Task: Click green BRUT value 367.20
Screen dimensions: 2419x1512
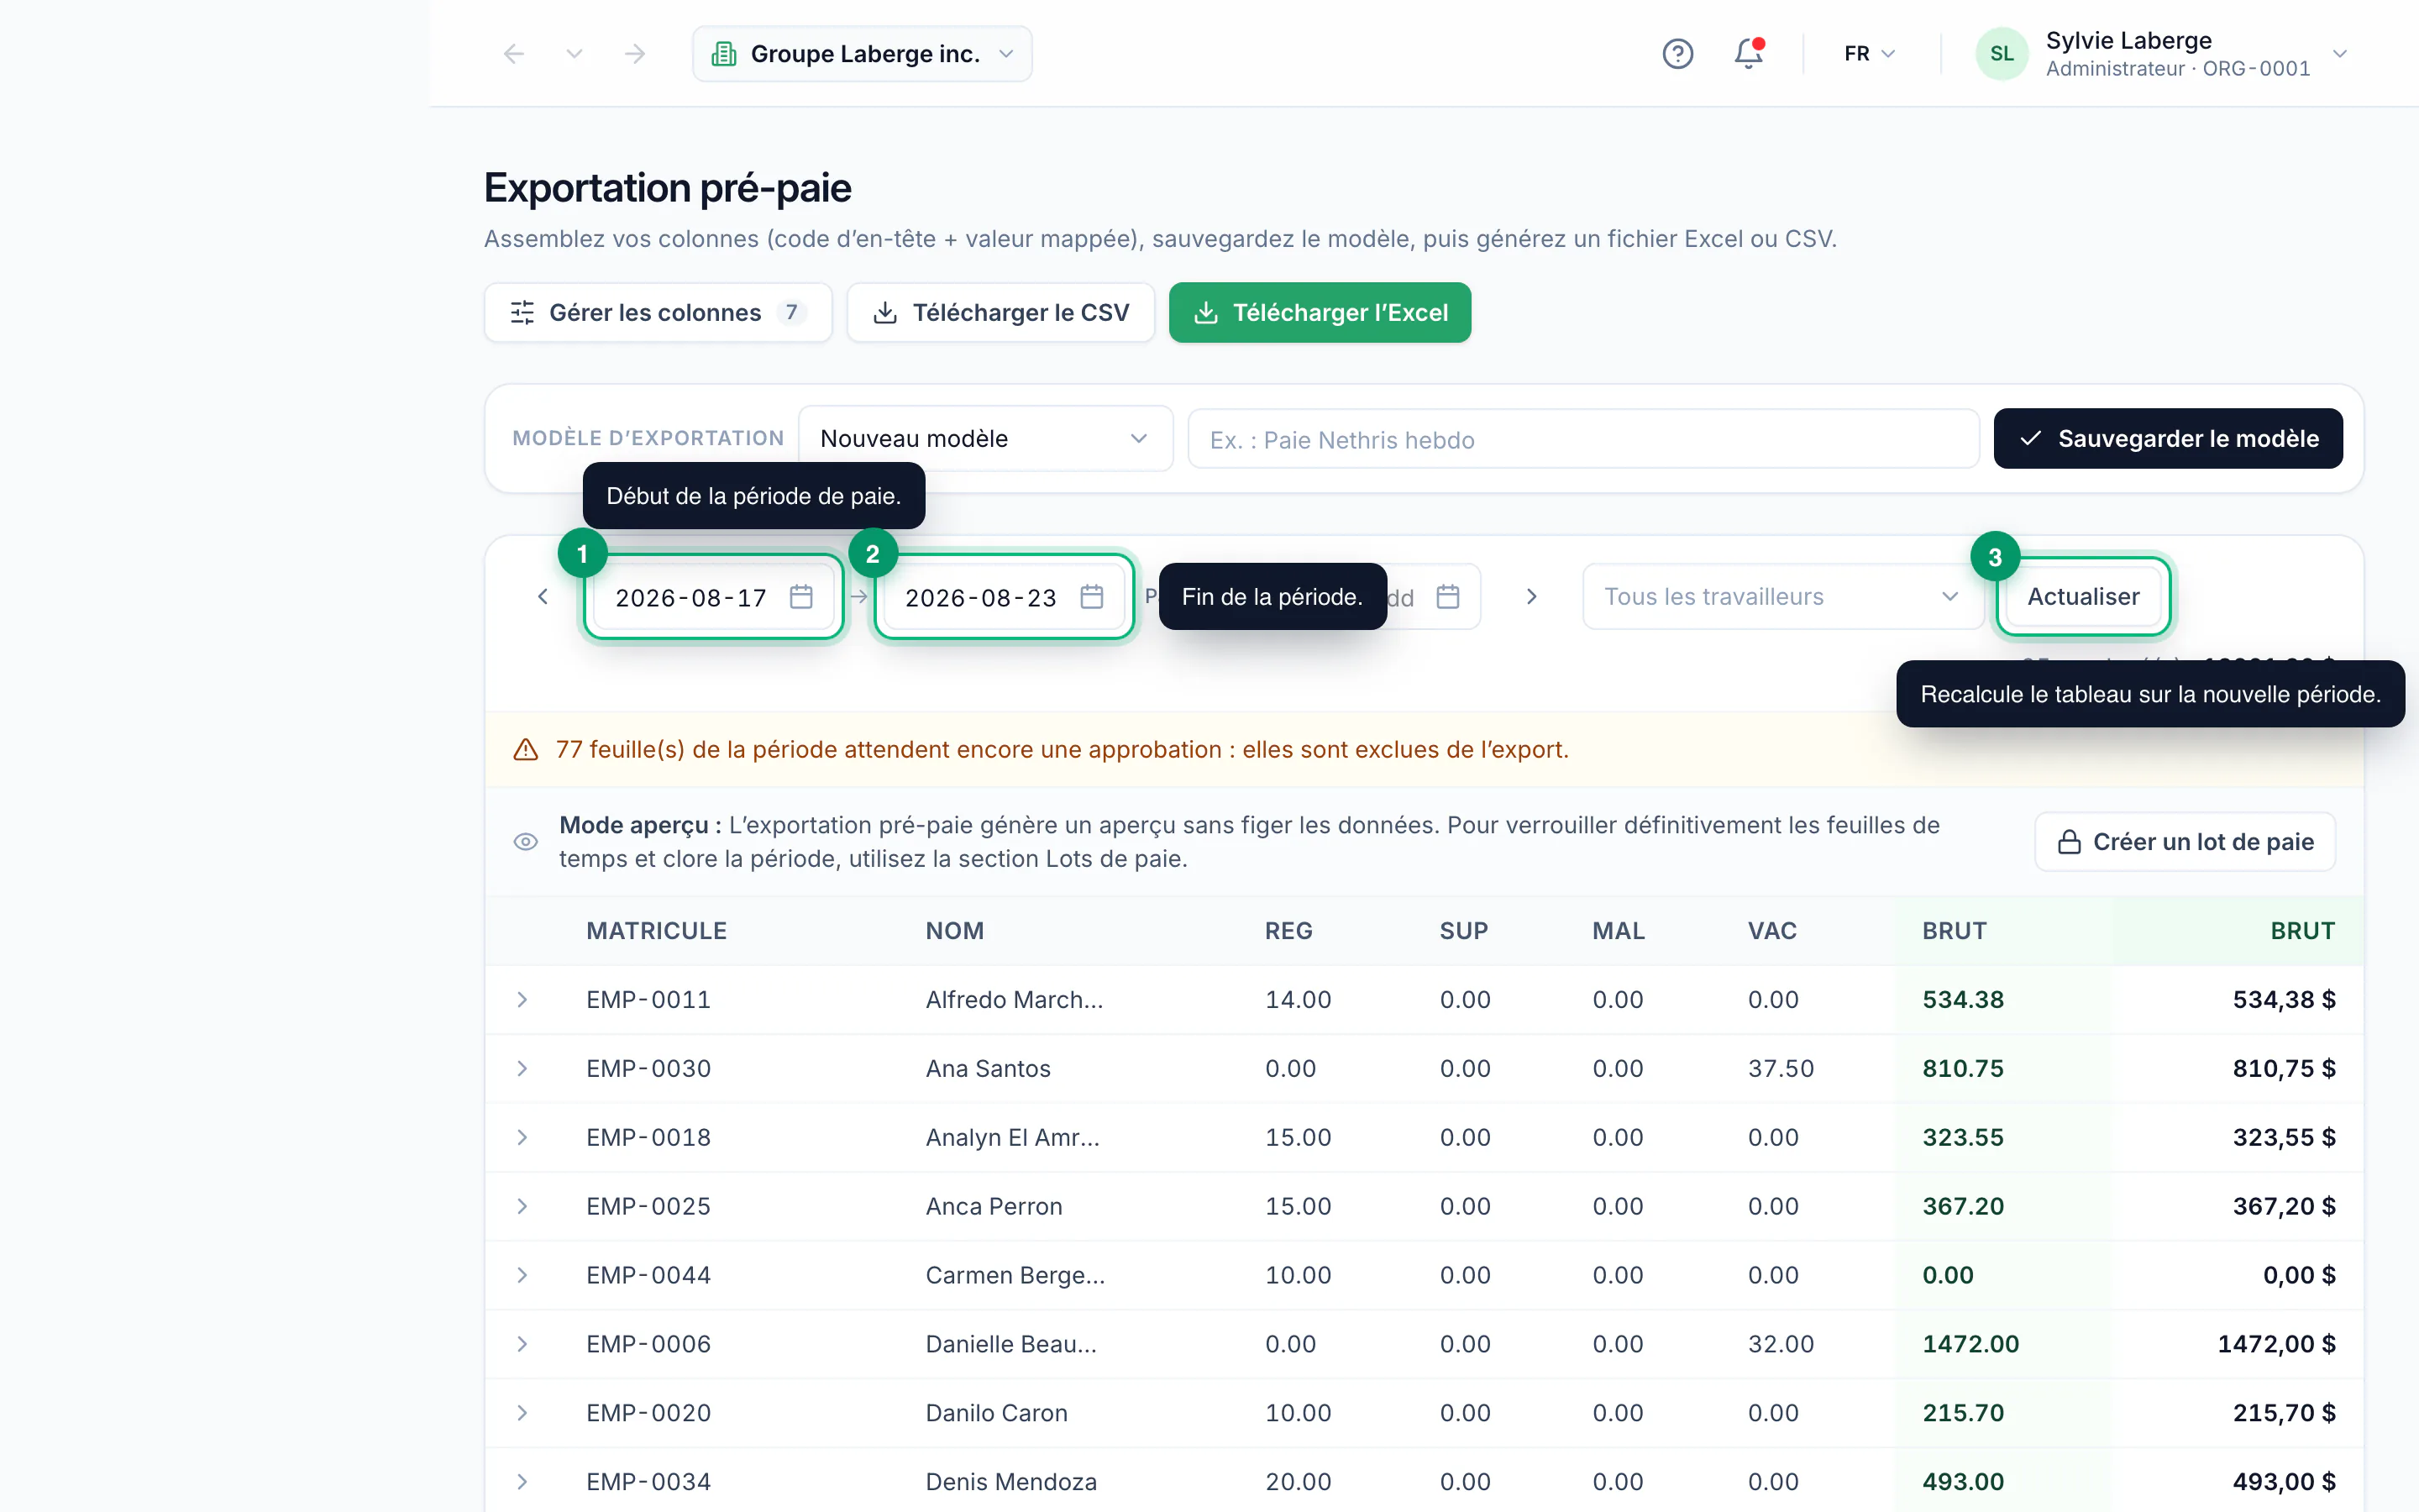Action: click(x=1963, y=1207)
